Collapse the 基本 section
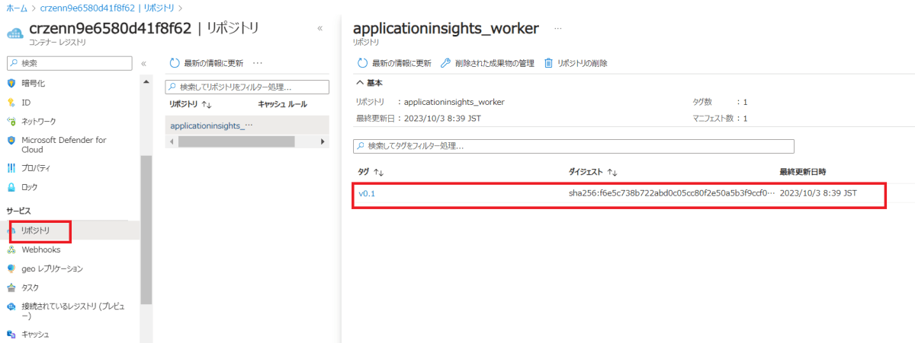The image size is (915, 343). coord(369,82)
